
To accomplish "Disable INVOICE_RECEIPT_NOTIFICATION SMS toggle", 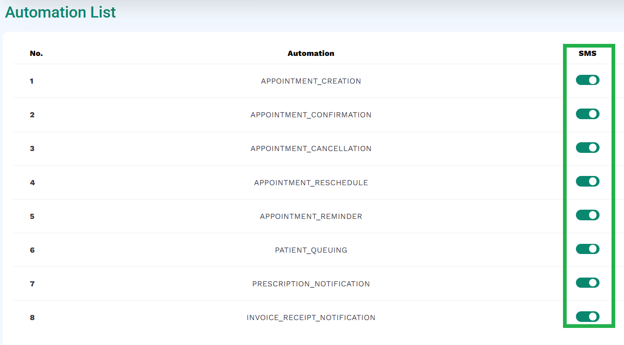I will 587,317.
